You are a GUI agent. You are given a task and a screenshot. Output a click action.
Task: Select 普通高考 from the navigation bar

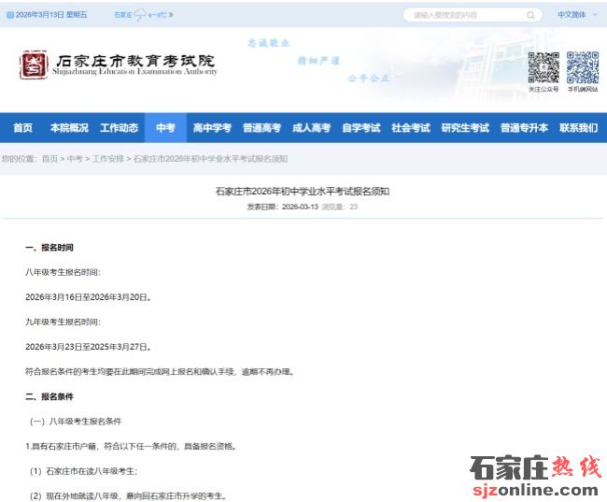(x=261, y=128)
